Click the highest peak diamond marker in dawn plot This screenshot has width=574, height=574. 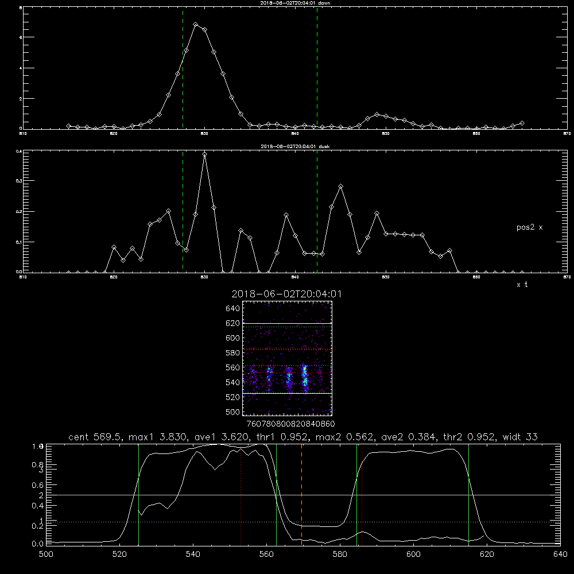196,25
